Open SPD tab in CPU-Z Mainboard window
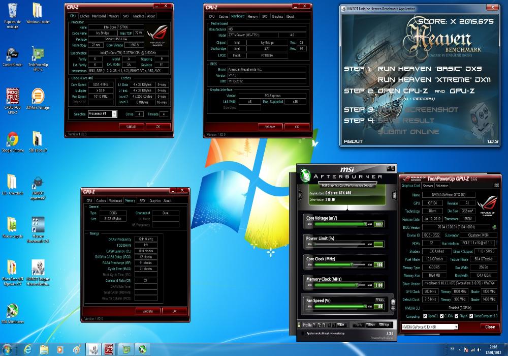 tap(265, 16)
